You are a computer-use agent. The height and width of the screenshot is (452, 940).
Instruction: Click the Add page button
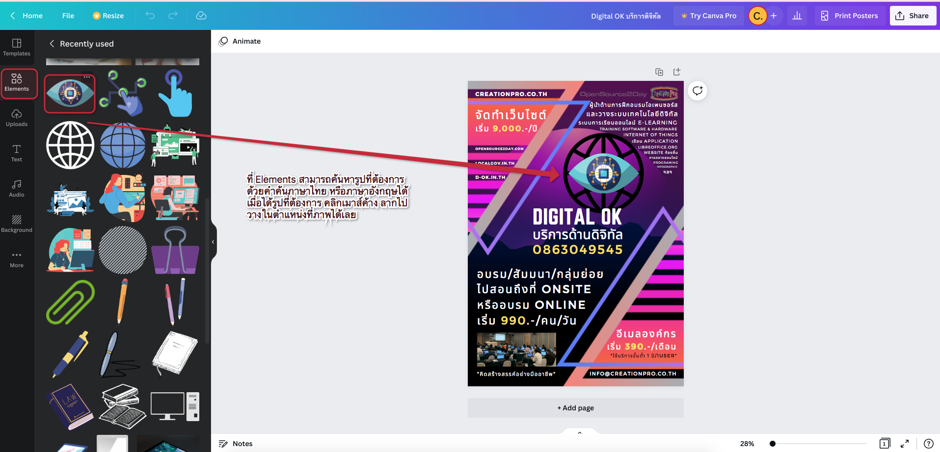pos(575,408)
